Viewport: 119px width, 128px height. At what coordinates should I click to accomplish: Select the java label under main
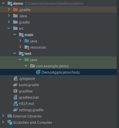pos(34,41)
